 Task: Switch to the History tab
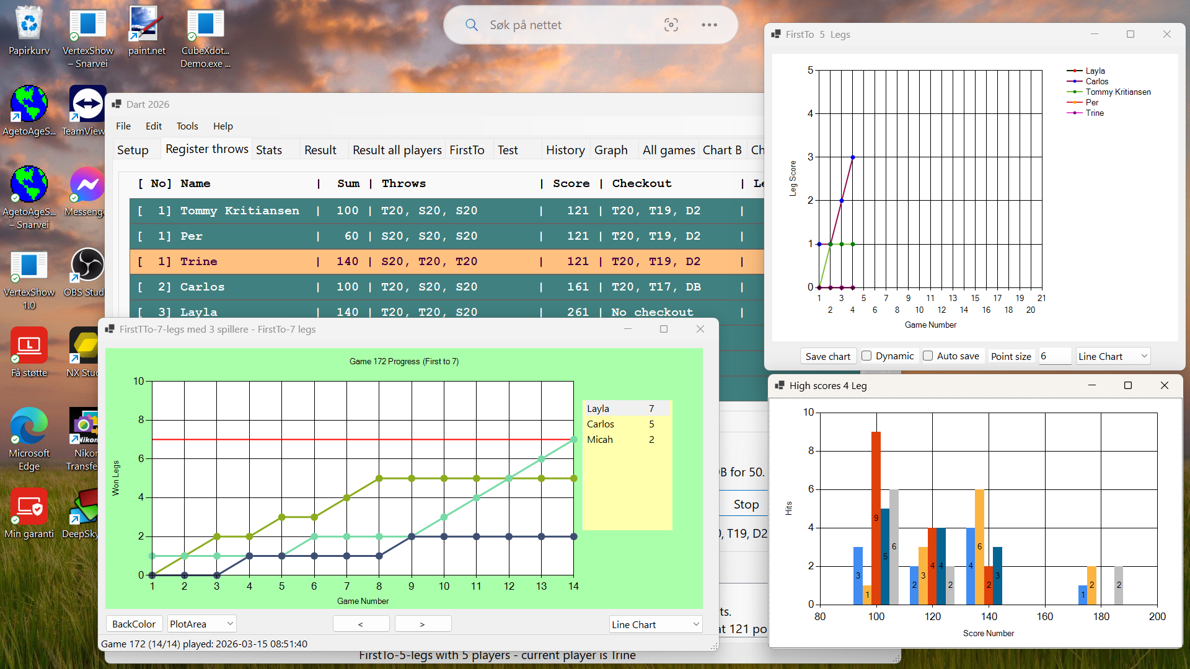click(x=565, y=150)
